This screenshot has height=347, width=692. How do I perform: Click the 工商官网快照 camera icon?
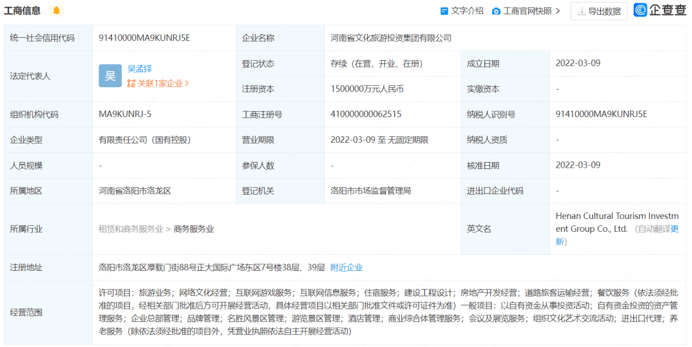pos(496,12)
